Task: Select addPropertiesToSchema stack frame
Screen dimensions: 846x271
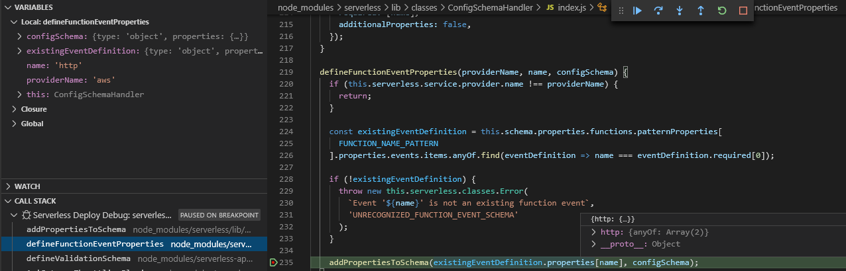Action: [x=133, y=229]
